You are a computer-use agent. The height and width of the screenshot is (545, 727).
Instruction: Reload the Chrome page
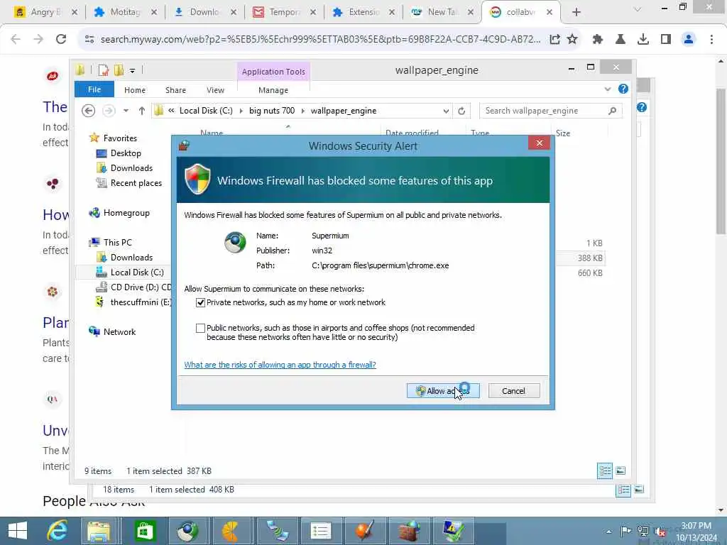[x=61, y=40]
